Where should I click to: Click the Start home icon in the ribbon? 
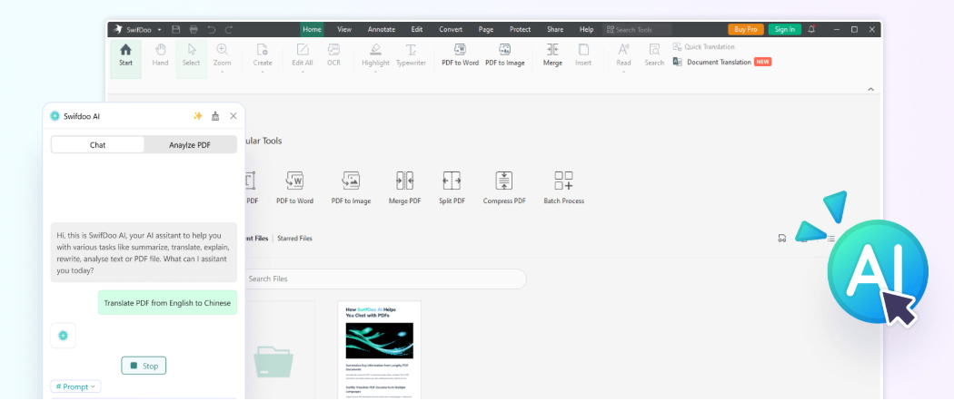[126, 50]
